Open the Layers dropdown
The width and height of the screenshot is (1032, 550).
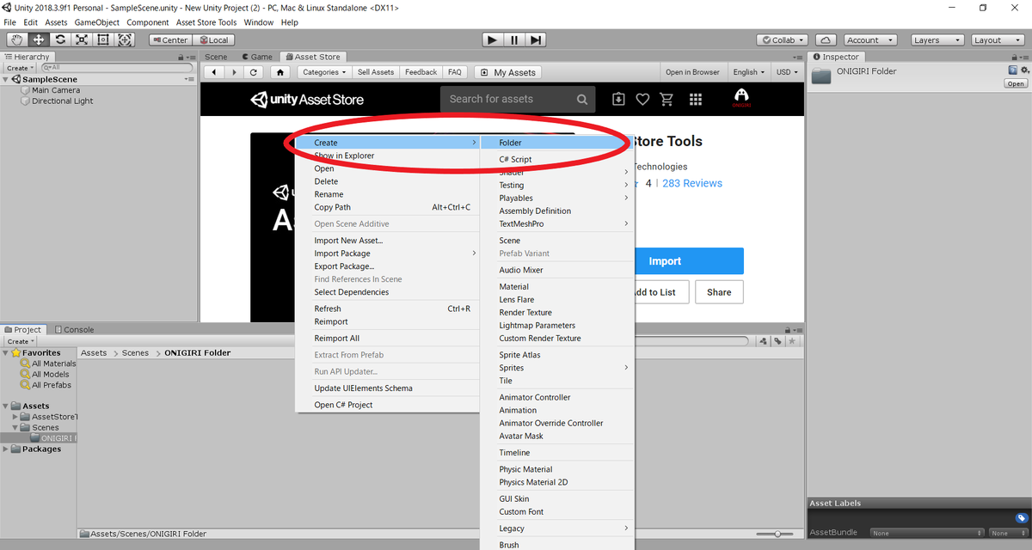(937, 40)
